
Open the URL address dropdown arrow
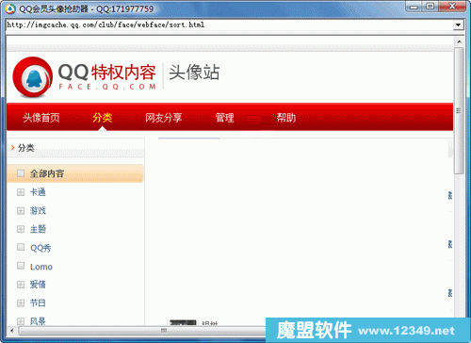click(x=458, y=24)
